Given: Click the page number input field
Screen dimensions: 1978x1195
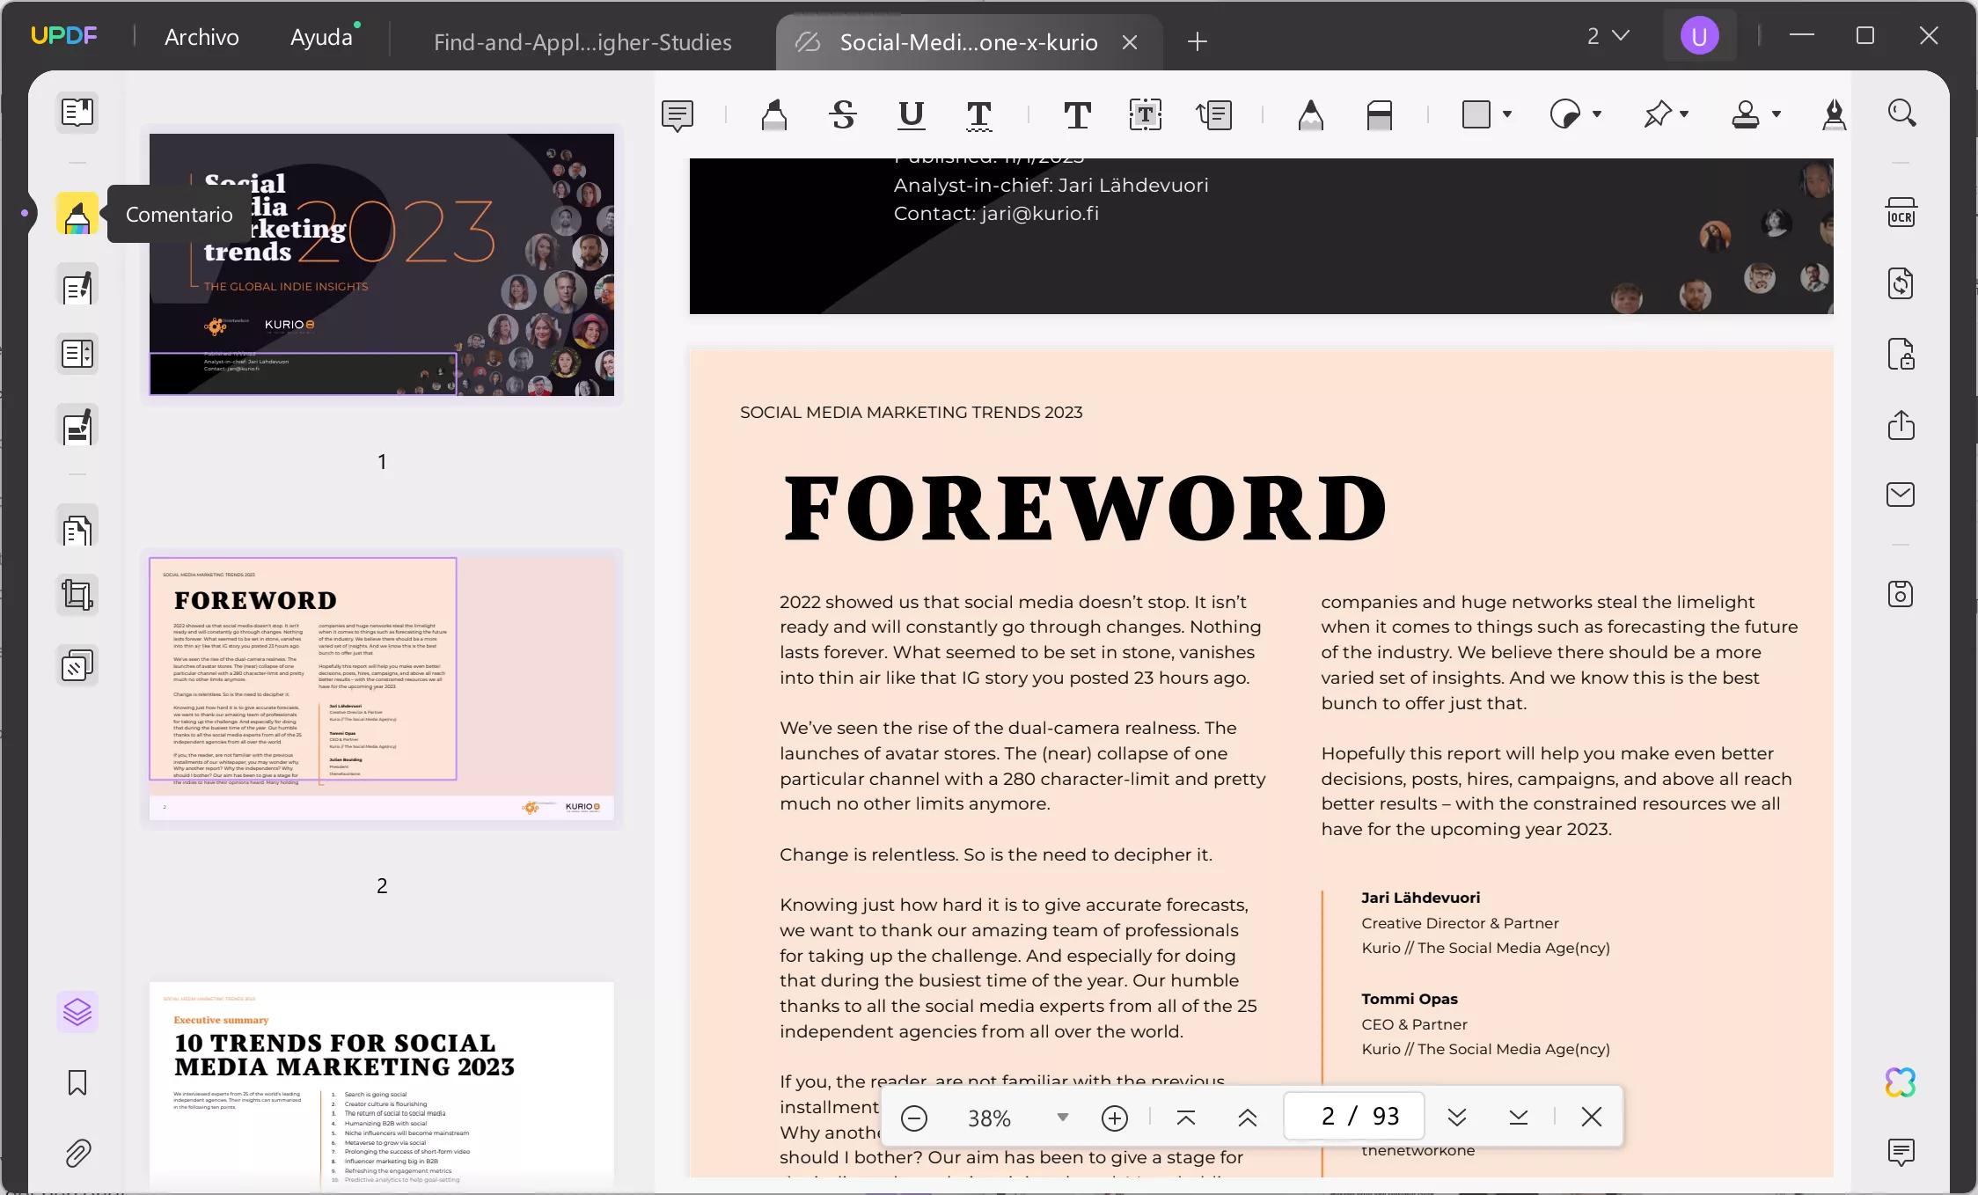Looking at the screenshot, I should point(1354,1117).
